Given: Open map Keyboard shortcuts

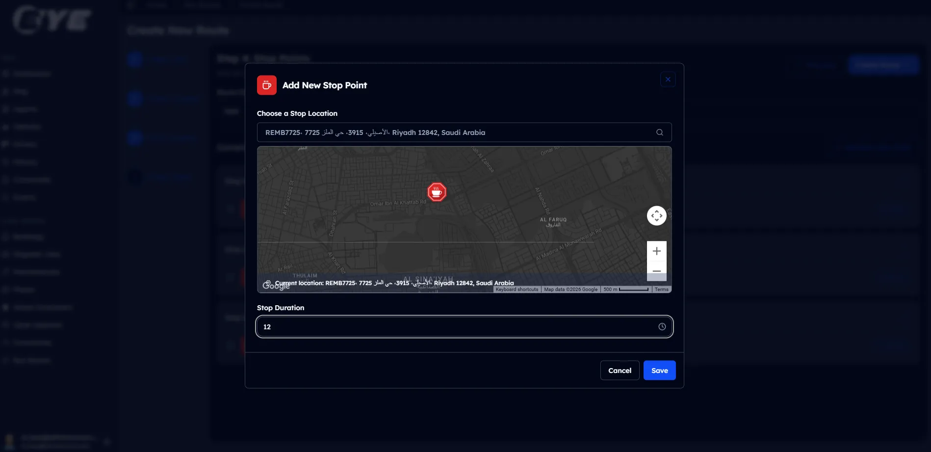Looking at the screenshot, I should click(x=517, y=290).
